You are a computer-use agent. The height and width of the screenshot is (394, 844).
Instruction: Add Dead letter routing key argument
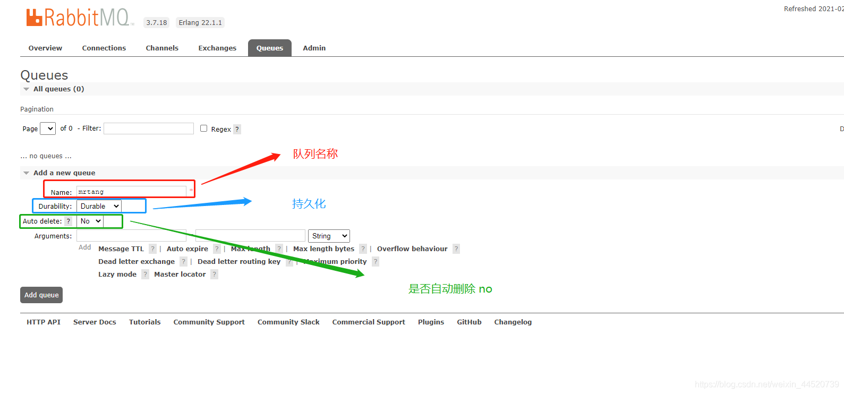[239, 262]
